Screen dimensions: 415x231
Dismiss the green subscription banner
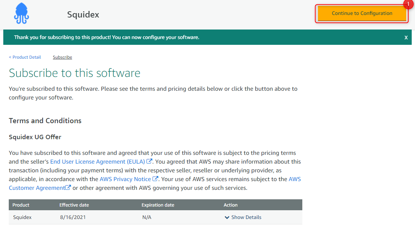pyautogui.click(x=406, y=38)
